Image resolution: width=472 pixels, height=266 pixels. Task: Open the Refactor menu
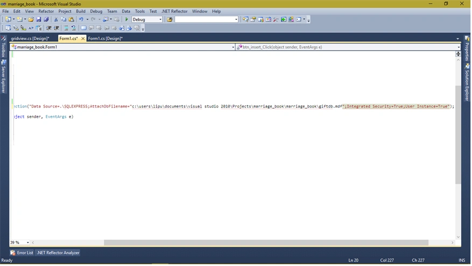coord(46,11)
